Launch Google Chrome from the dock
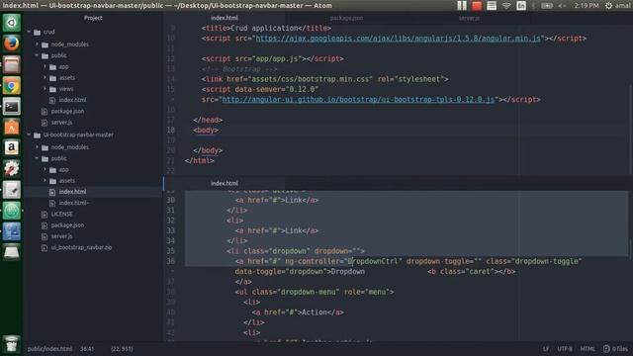 tap(11, 86)
